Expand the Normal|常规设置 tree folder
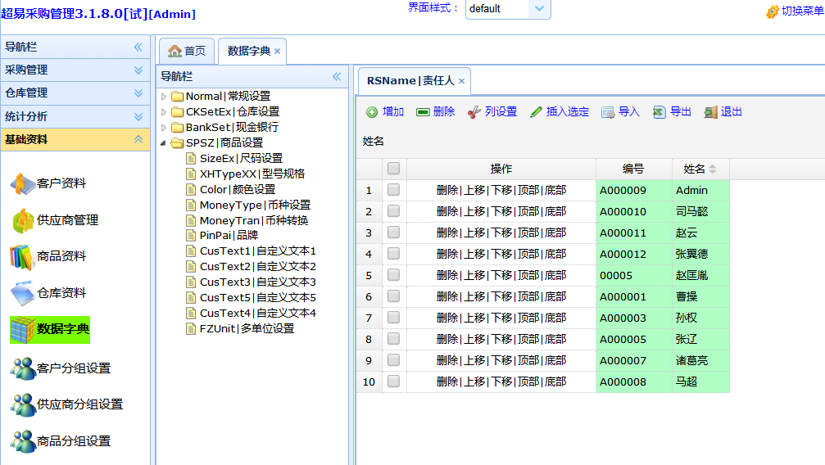 [x=164, y=97]
